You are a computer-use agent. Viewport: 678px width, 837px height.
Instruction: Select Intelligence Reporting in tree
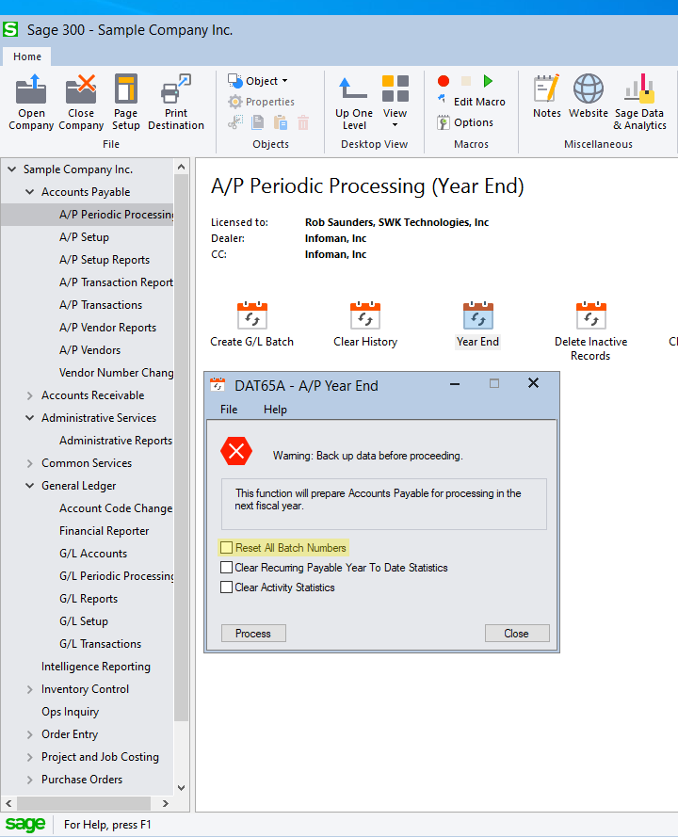(96, 667)
